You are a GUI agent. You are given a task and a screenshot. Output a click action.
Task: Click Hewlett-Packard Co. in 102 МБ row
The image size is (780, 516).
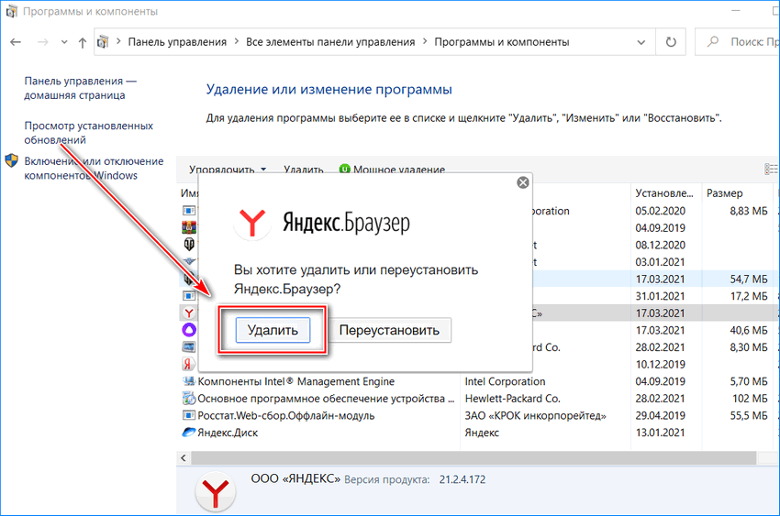click(x=512, y=399)
